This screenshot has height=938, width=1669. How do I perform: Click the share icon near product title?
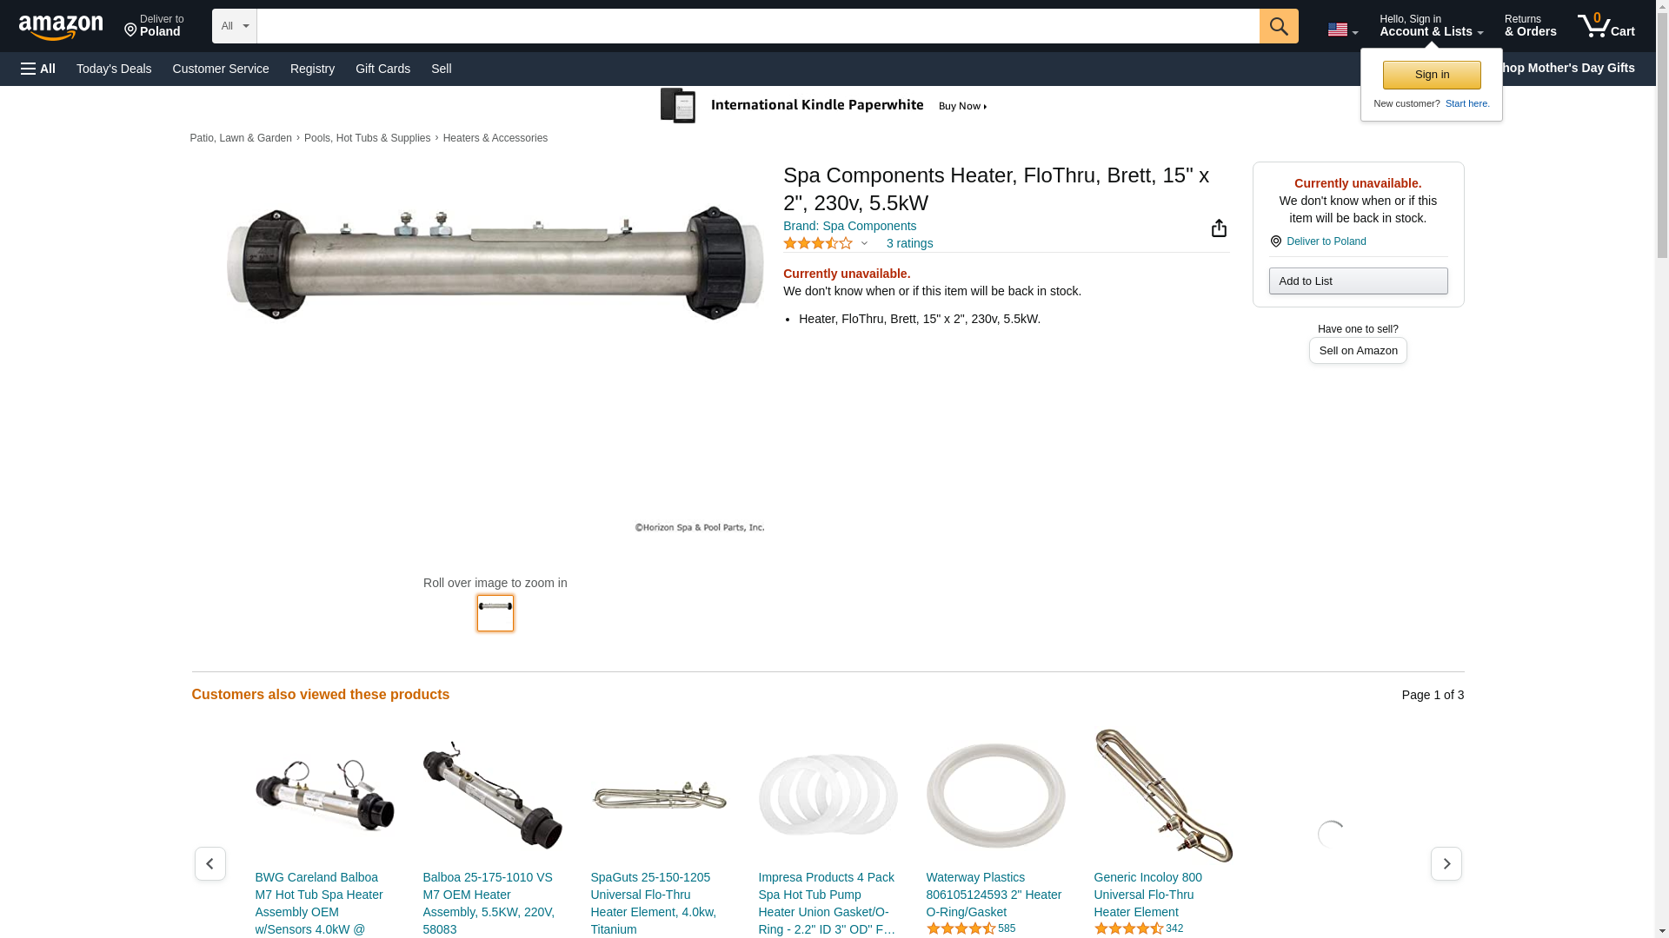point(1219,228)
